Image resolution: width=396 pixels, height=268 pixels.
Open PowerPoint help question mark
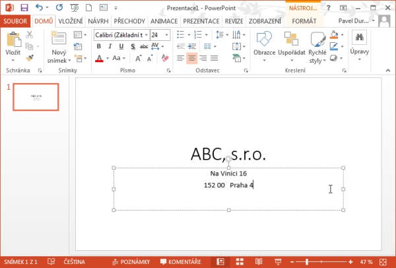[328, 8]
